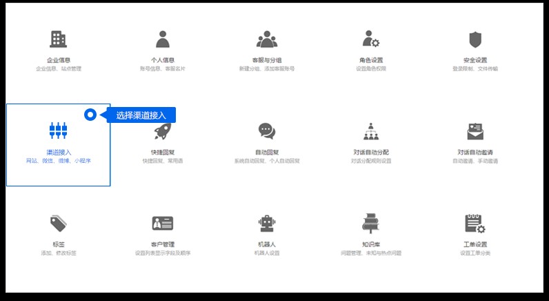
Task: Click the subtitle 快捷回复、常用语
Action: (163, 161)
